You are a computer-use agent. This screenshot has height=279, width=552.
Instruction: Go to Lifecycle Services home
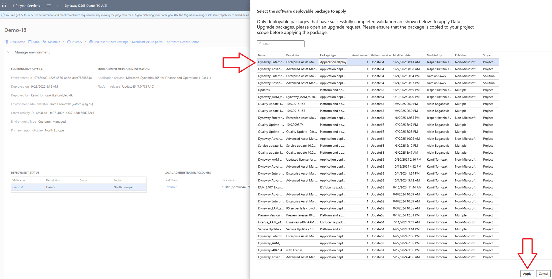coord(26,5)
